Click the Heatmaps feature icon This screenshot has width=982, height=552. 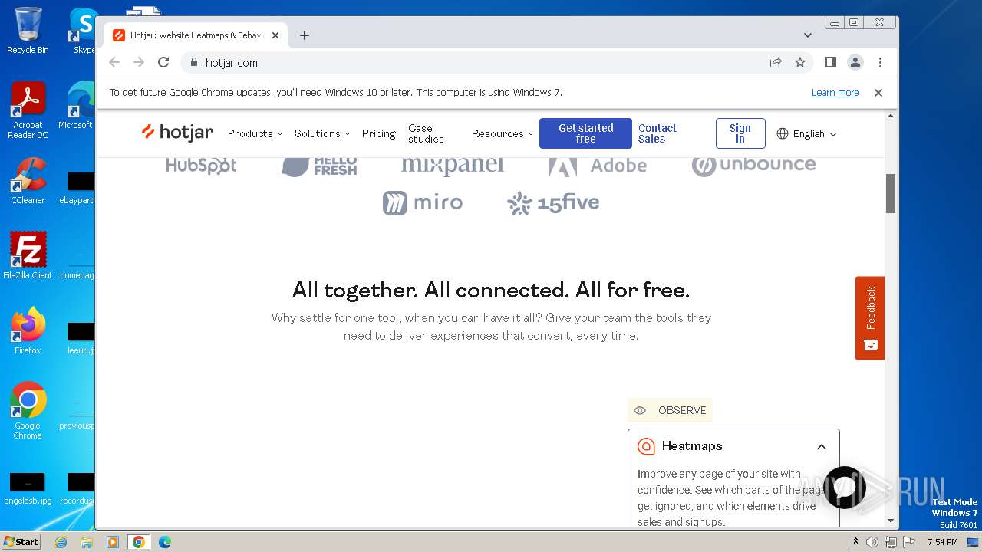click(647, 446)
